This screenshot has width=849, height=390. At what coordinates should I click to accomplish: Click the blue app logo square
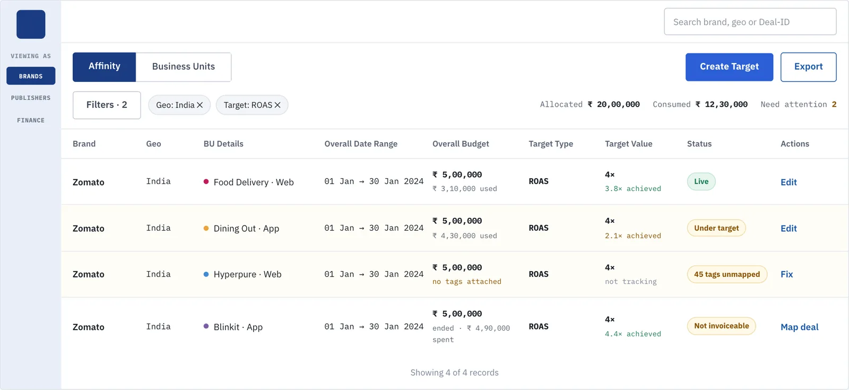point(31,24)
